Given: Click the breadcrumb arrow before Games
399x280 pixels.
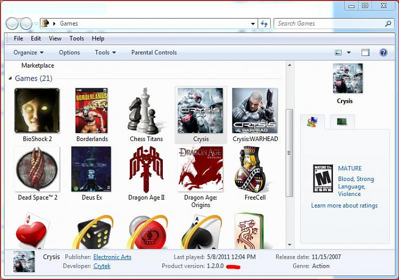Looking at the screenshot, I should tap(54, 23).
